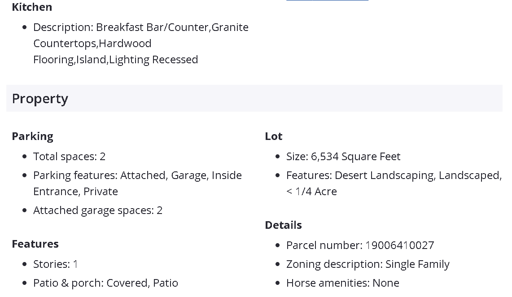Click the Flooring,Island,Lighting Recessed text line

click(x=115, y=60)
